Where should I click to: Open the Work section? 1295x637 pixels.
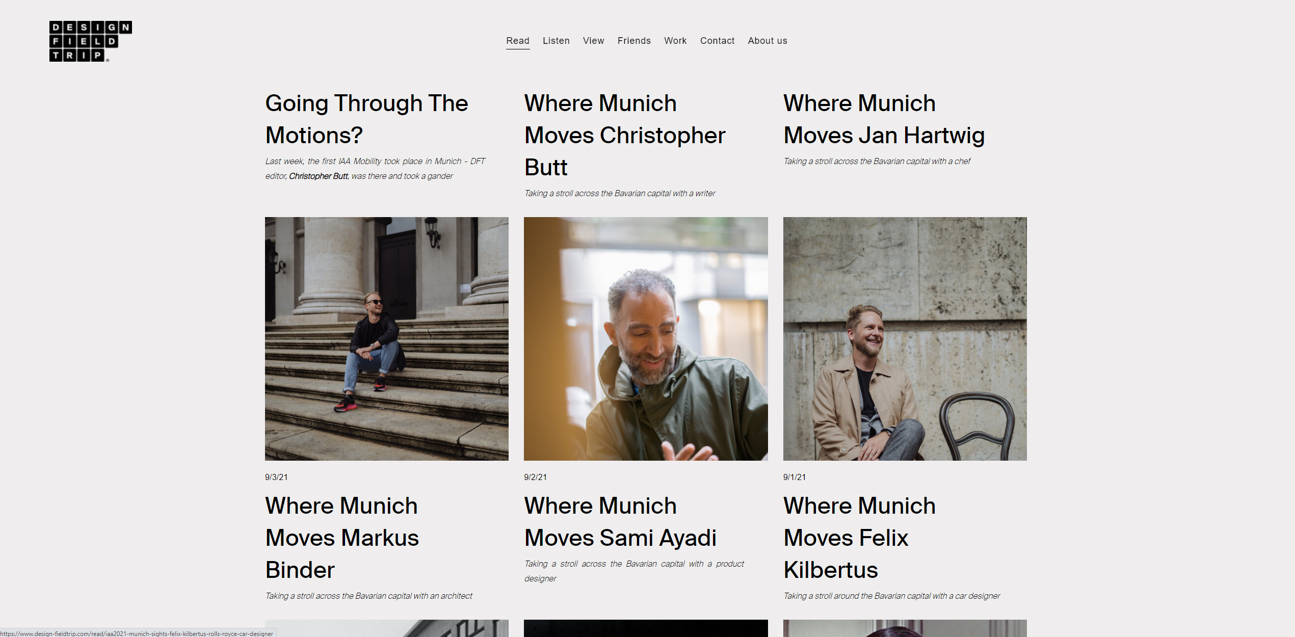[x=675, y=41]
